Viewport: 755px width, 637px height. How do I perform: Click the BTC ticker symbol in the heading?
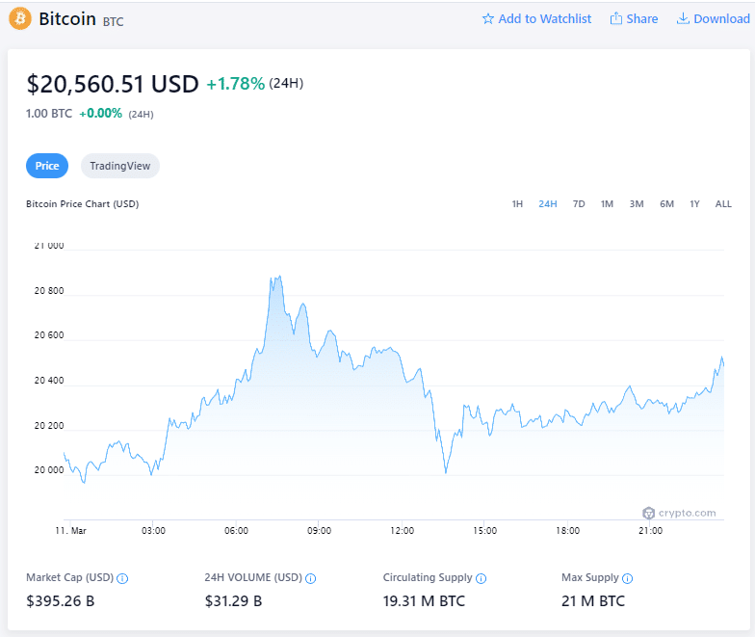pyautogui.click(x=114, y=21)
